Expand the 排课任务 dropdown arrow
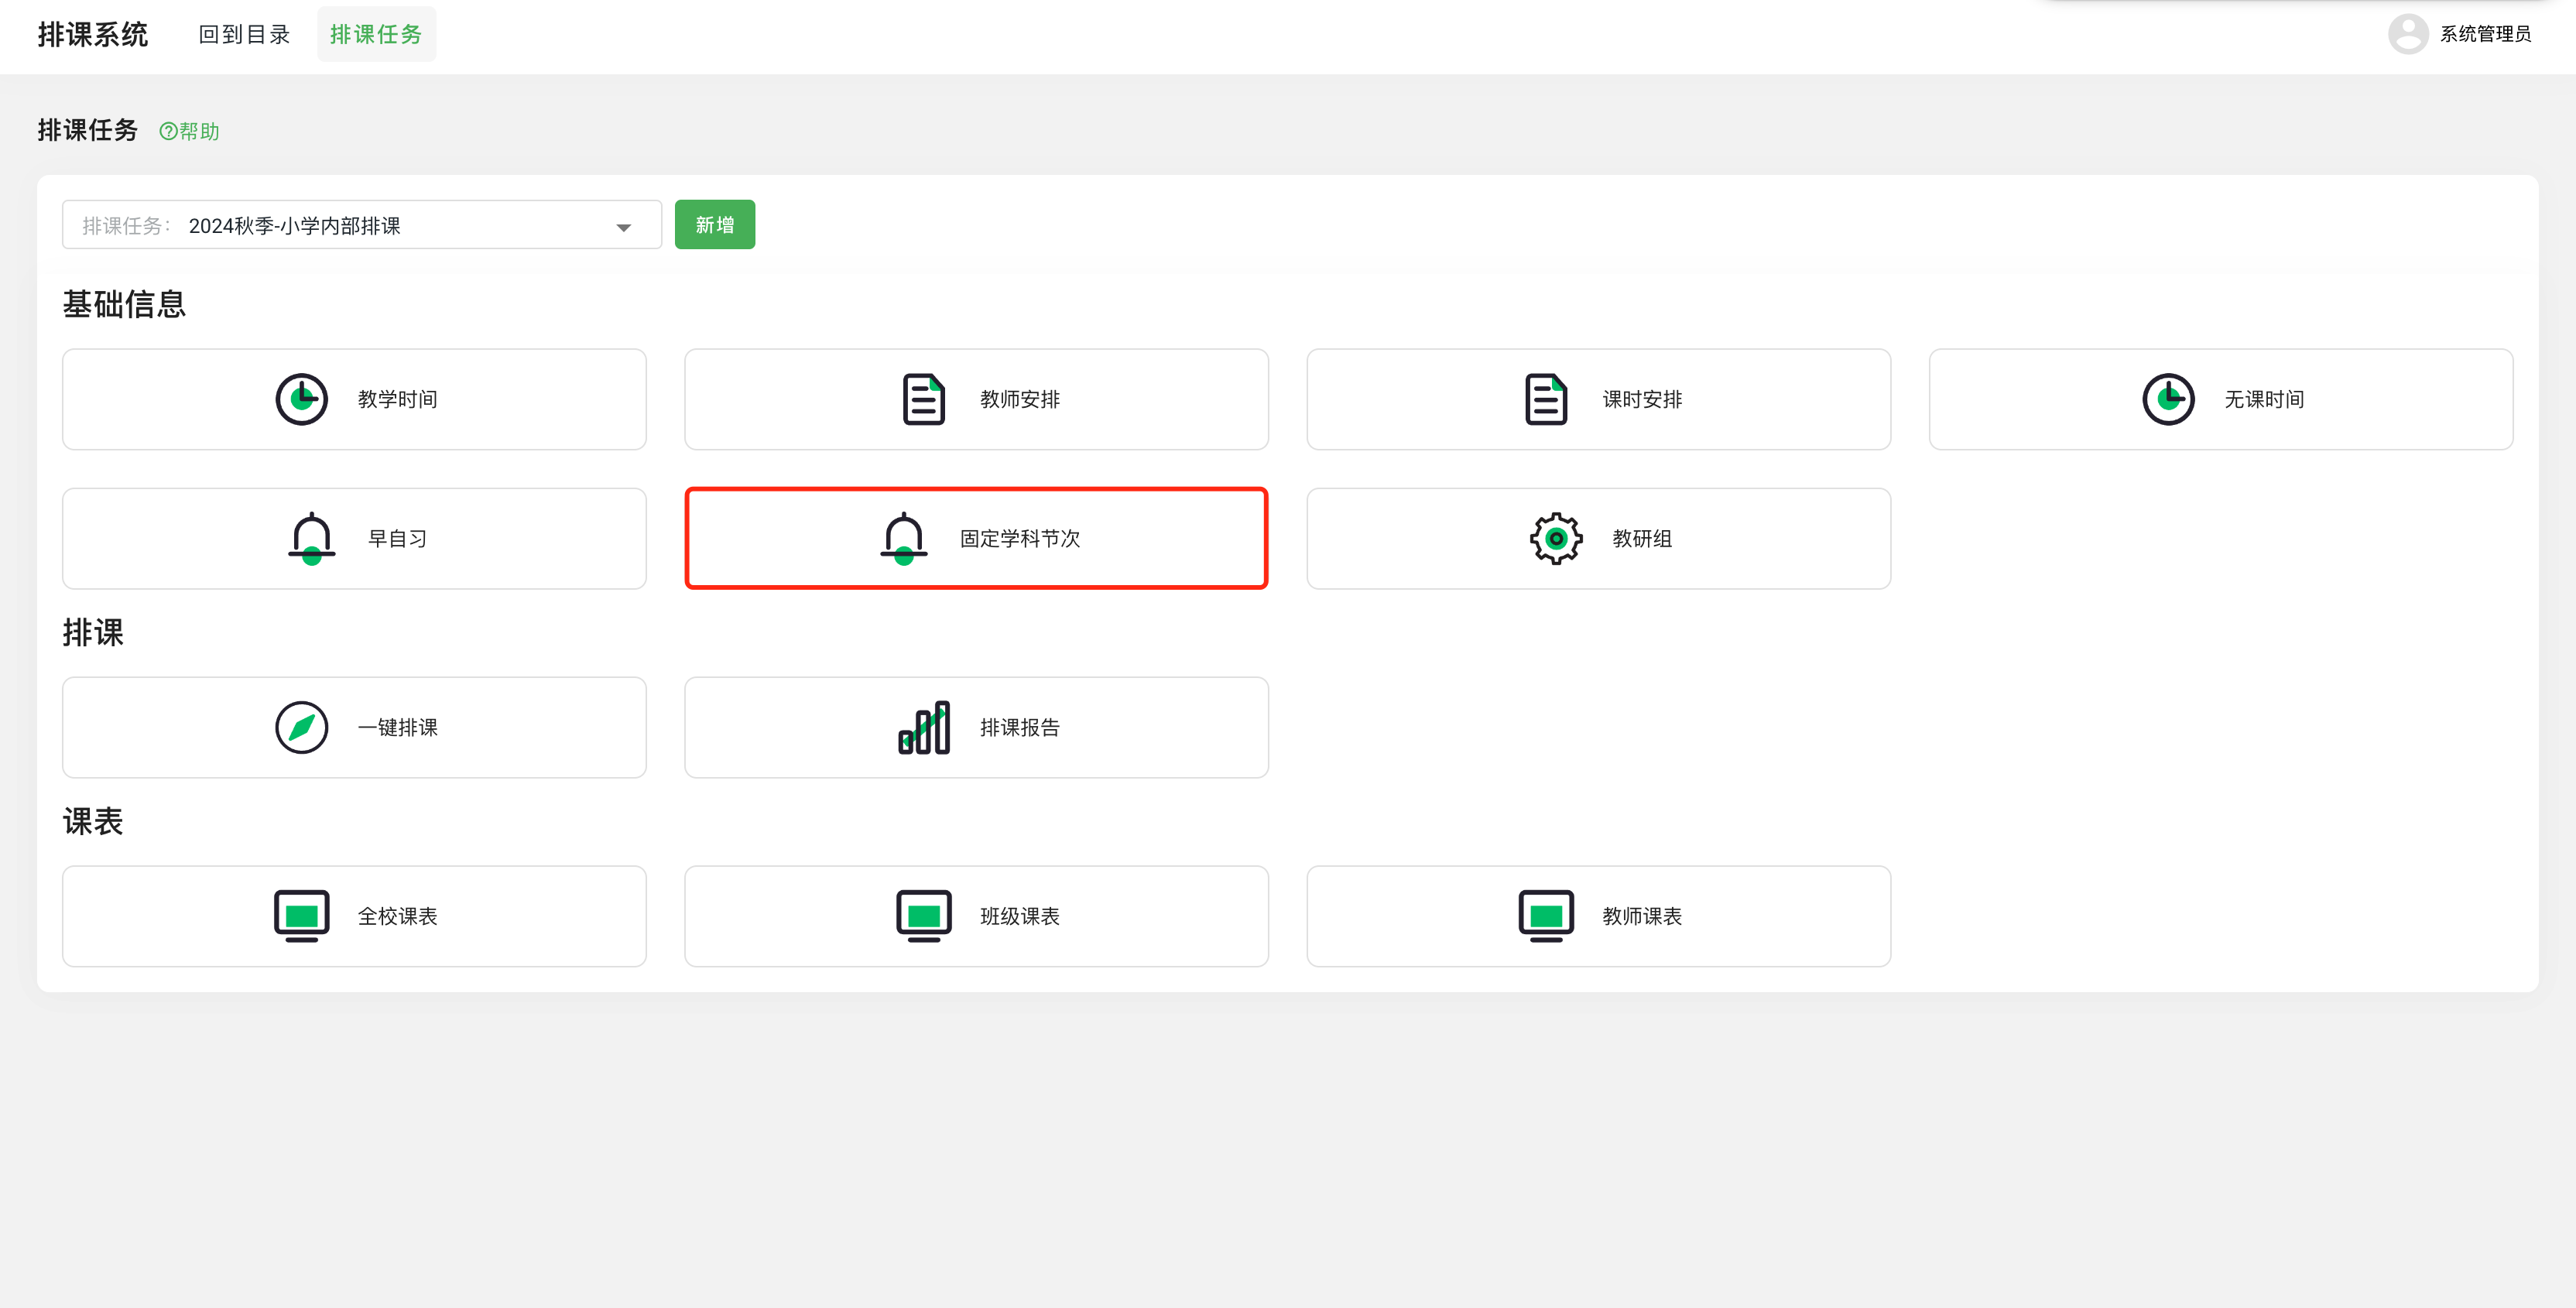 coord(623,227)
